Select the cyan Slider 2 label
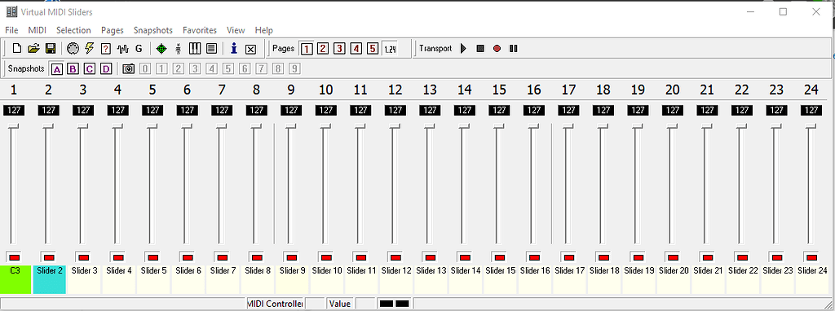The image size is (835, 311). 50,278
